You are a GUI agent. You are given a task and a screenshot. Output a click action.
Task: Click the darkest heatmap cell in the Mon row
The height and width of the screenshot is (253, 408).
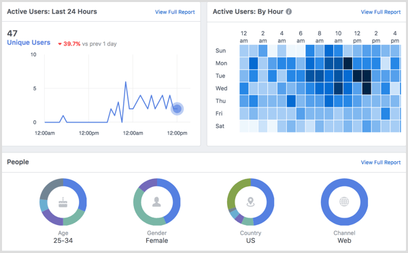tap(347, 63)
